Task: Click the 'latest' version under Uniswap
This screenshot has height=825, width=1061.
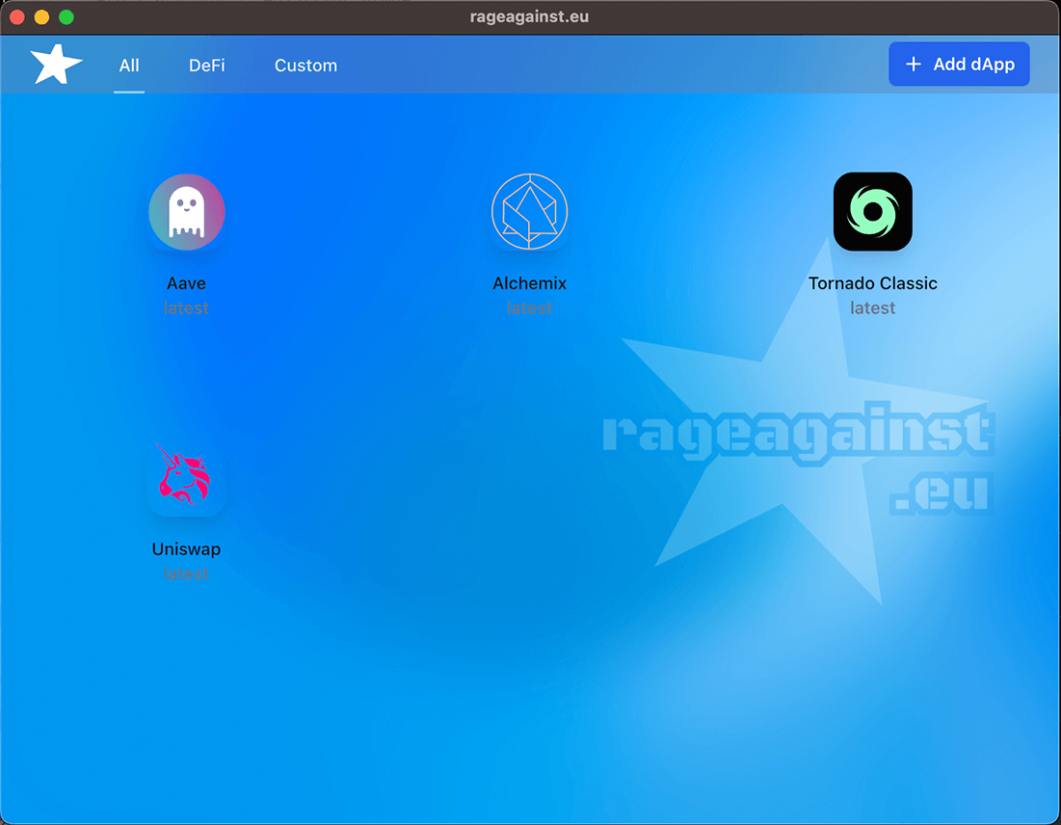Action: pos(186,573)
